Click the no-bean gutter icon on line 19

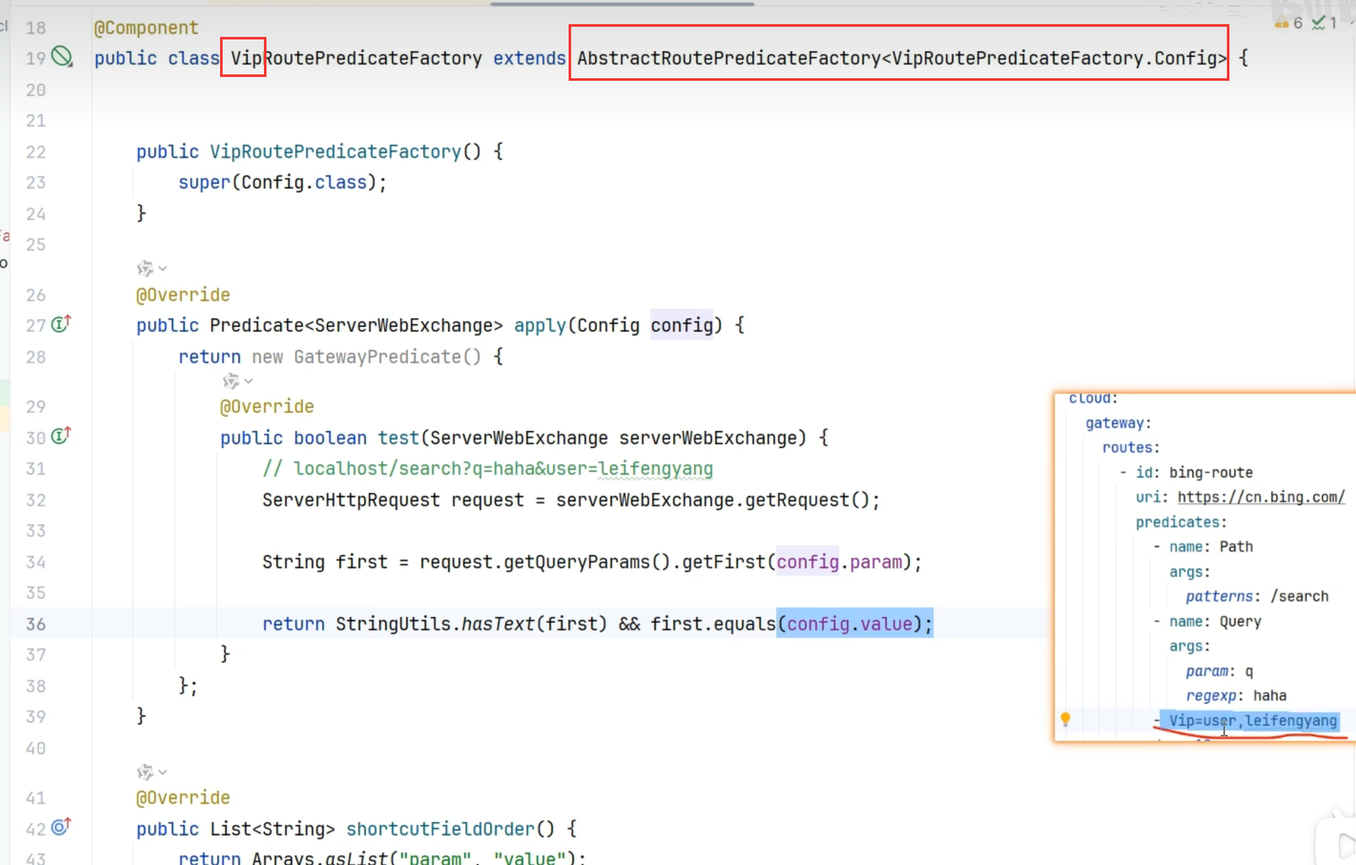click(62, 57)
